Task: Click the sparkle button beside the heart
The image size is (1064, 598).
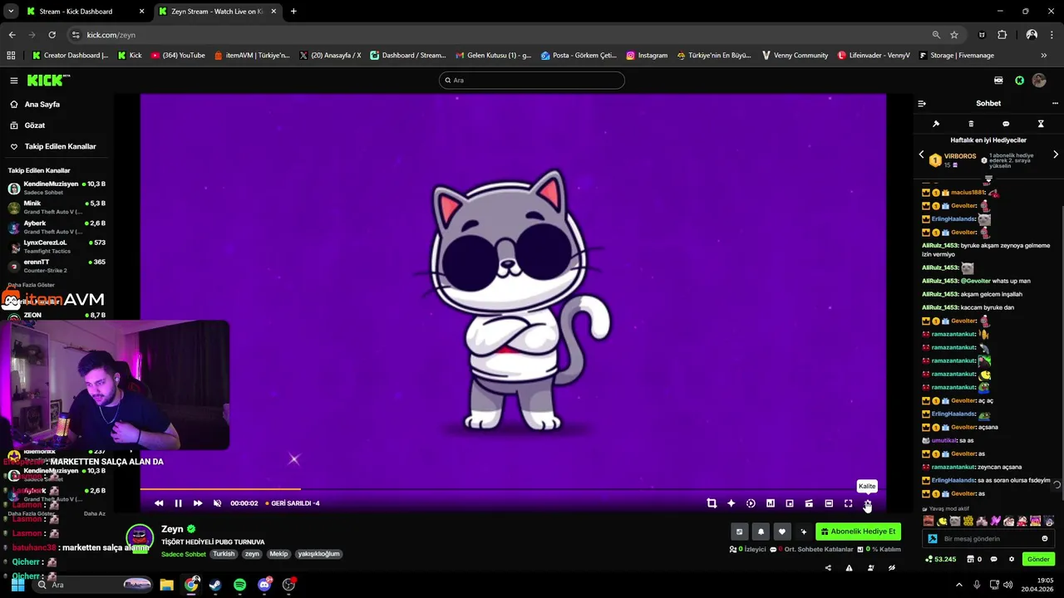Action: click(803, 532)
